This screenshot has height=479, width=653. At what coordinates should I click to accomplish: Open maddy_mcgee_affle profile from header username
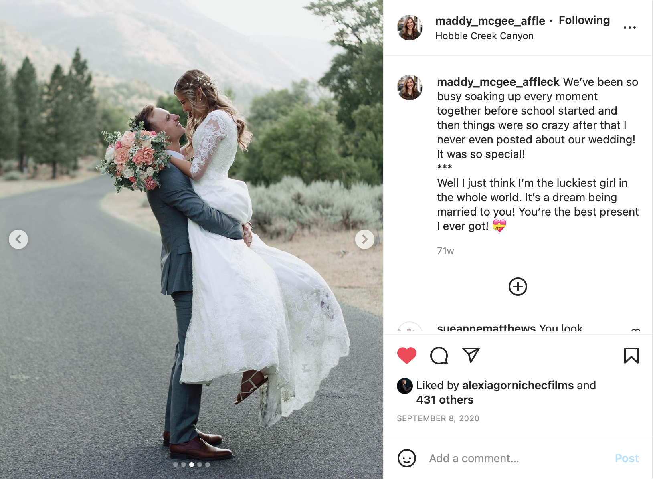click(490, 21)
